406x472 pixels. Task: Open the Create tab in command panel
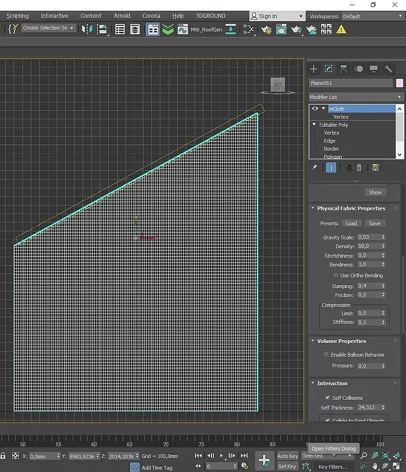click(x=314, y=69)
